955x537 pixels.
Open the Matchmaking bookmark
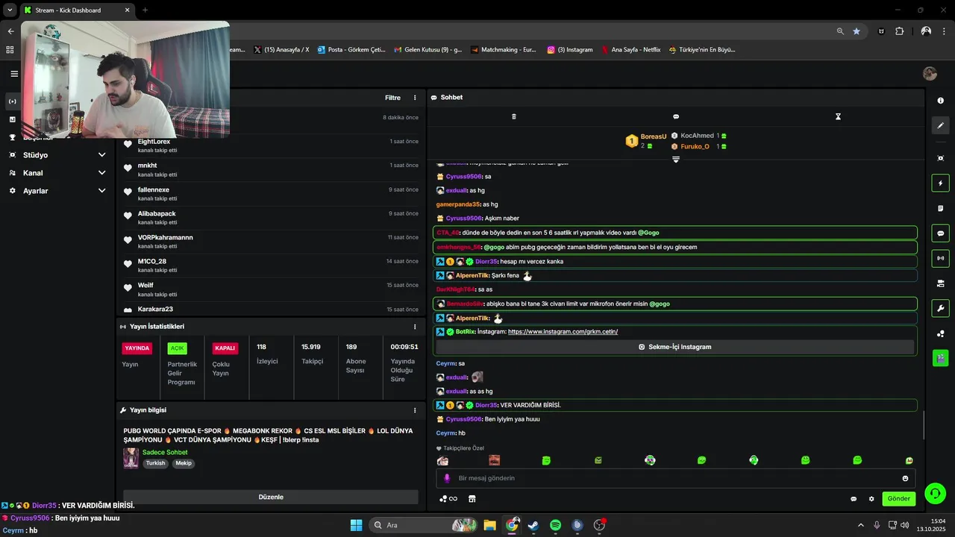point(503,50)
